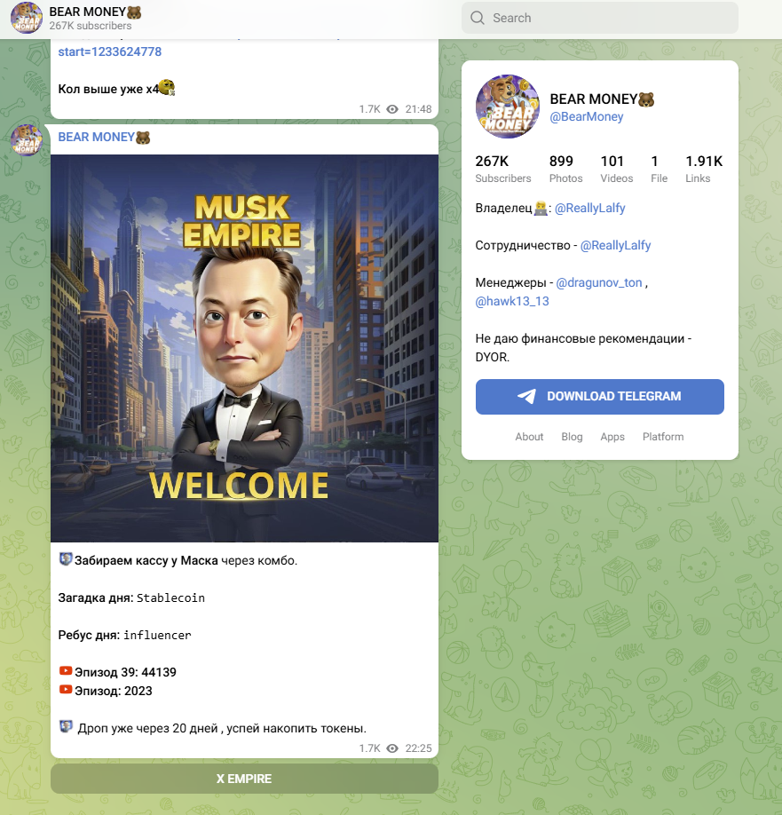Screen dimensions: 782x815
Task: Click the views eye icon at 22:25
Action: coord(393,748)
